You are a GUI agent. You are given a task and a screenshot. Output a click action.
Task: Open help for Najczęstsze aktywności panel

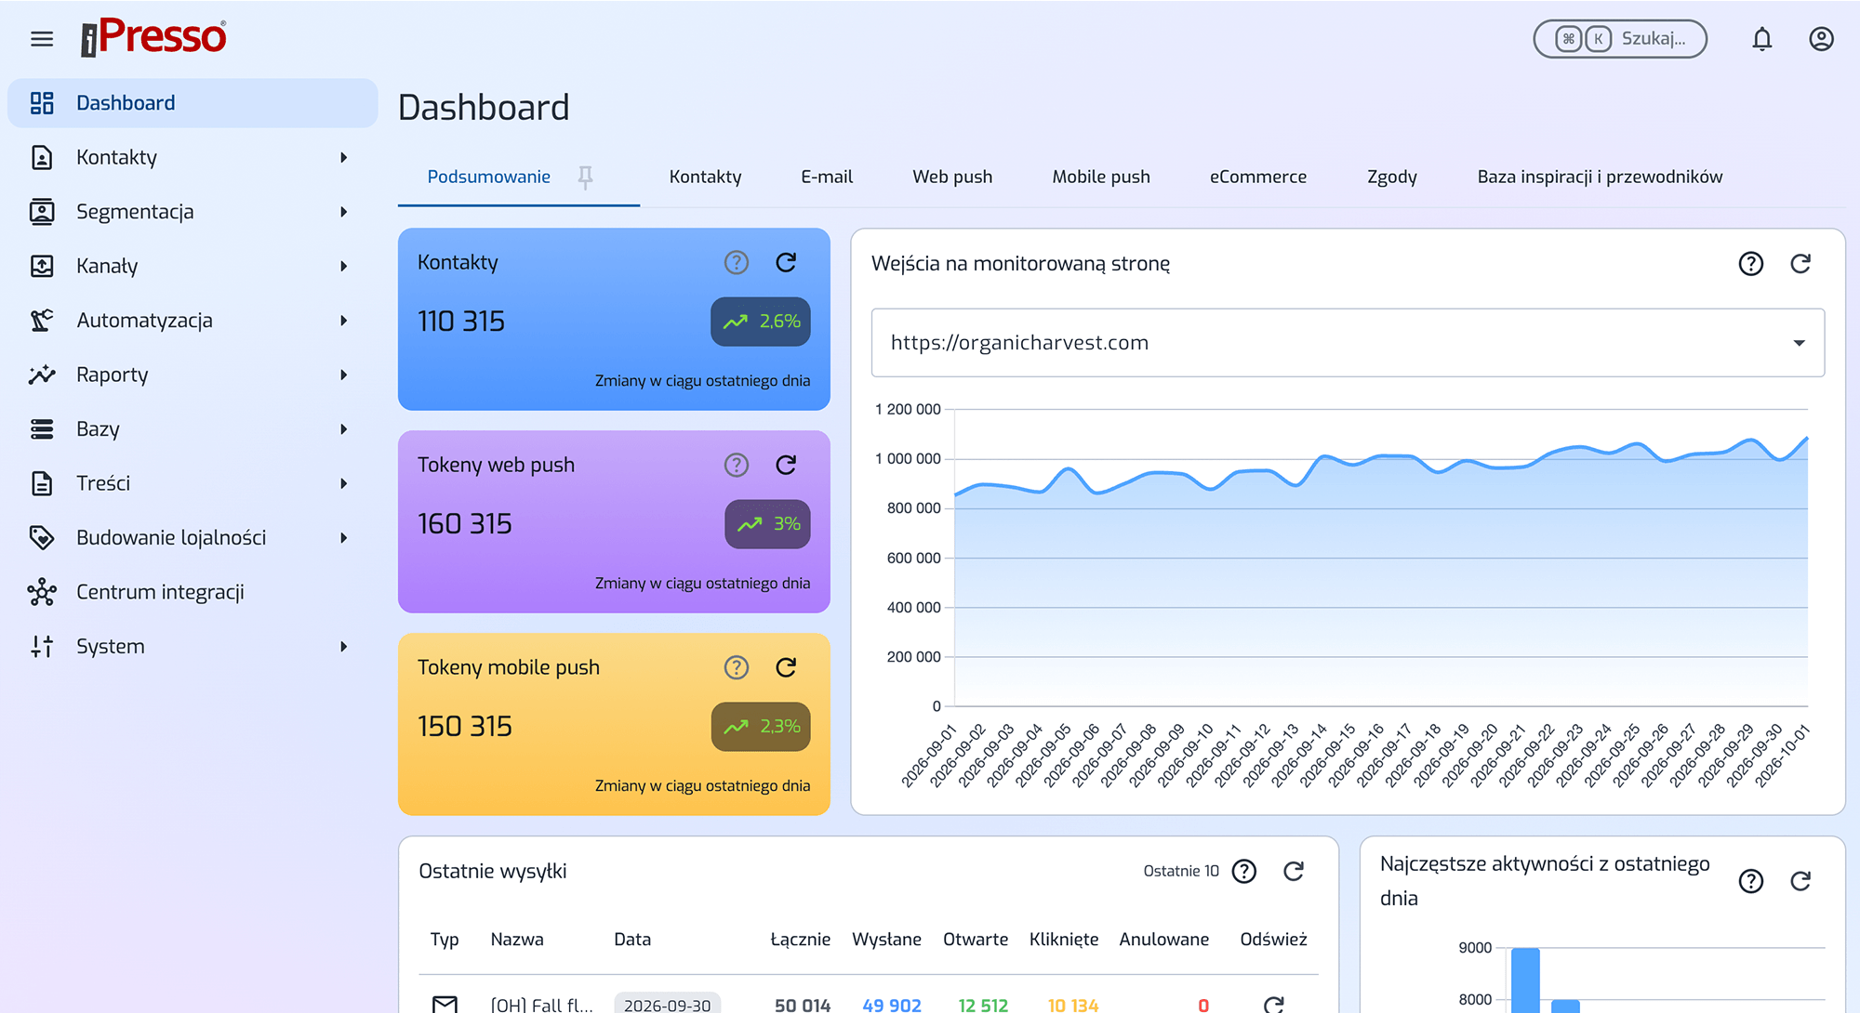(x=1751, y=881)
